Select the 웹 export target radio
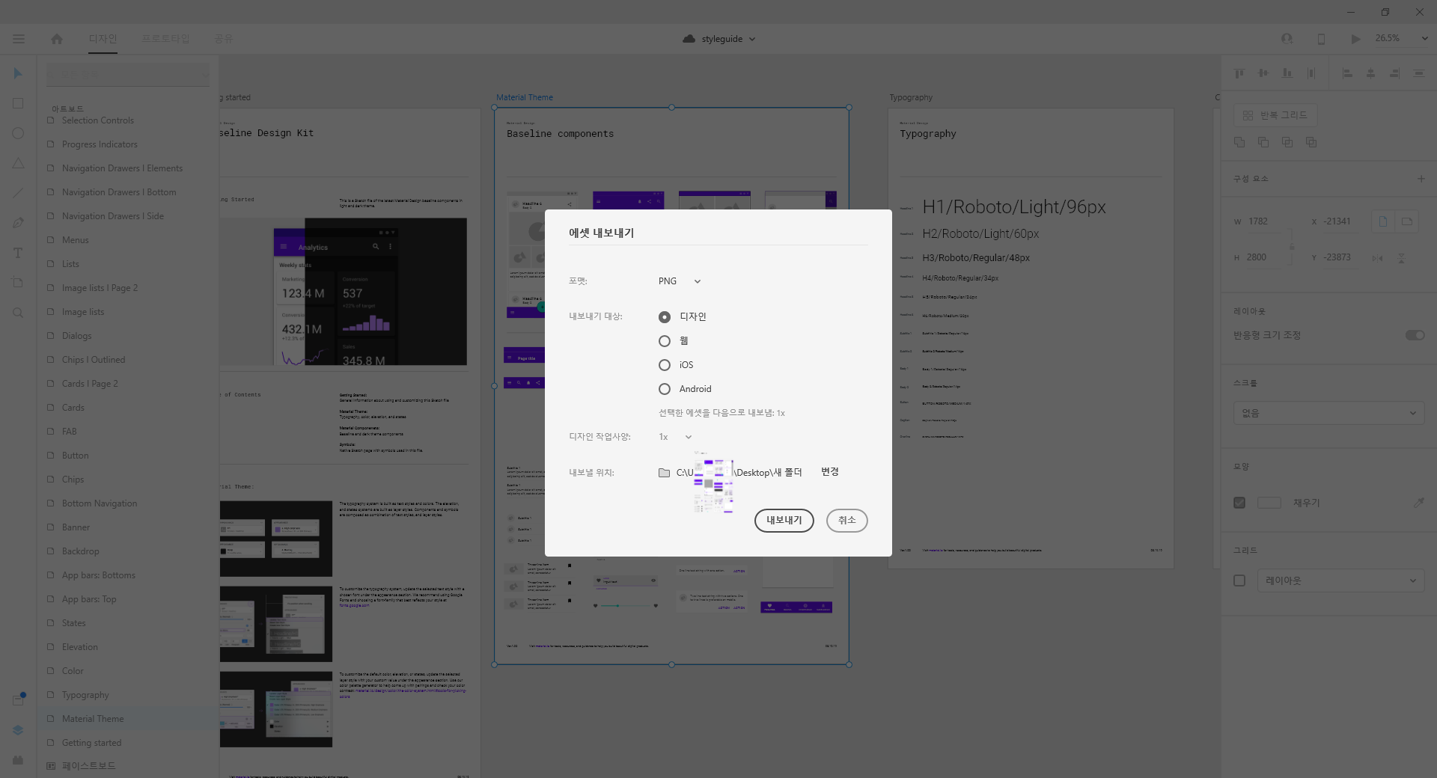1437x778 pixels. [x=665, y=341]
